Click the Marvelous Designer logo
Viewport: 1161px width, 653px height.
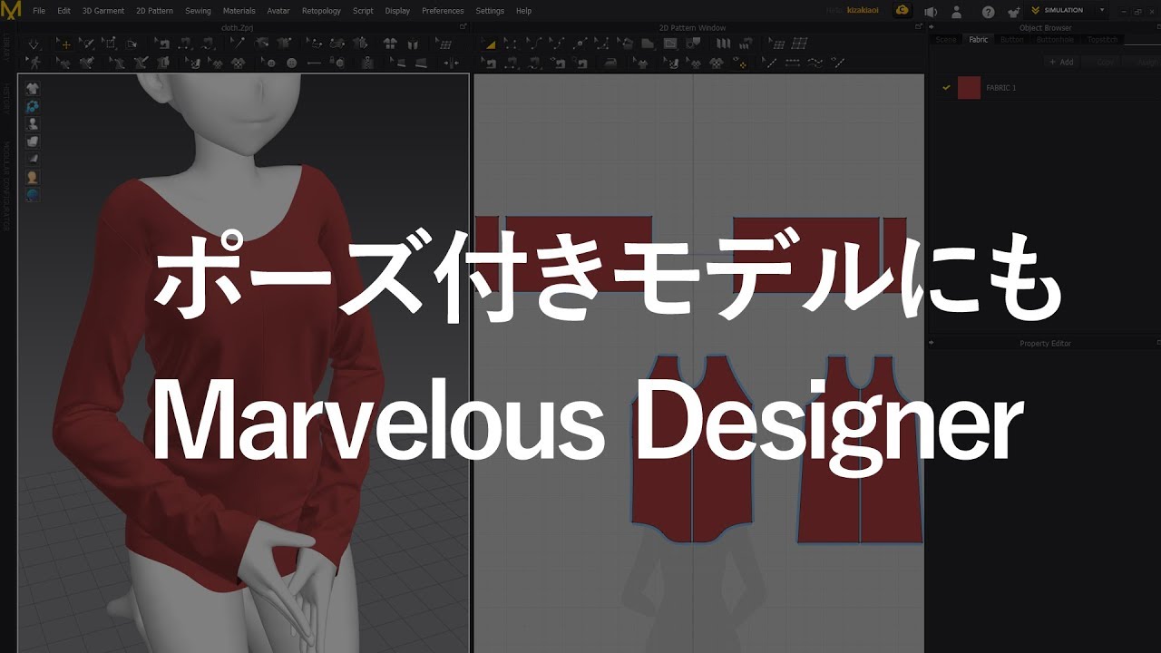click(x=11, y=11)
